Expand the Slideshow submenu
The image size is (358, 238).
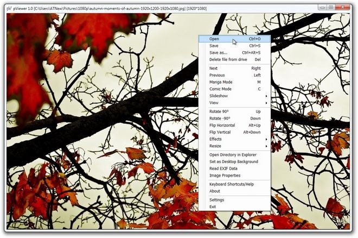[219, 96]
